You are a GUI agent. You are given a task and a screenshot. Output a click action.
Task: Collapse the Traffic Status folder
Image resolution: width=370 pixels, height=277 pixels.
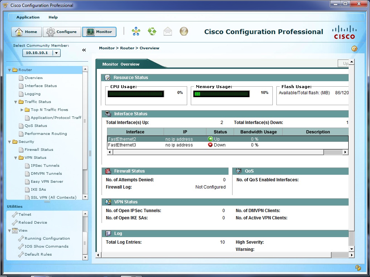click(16, 102)
